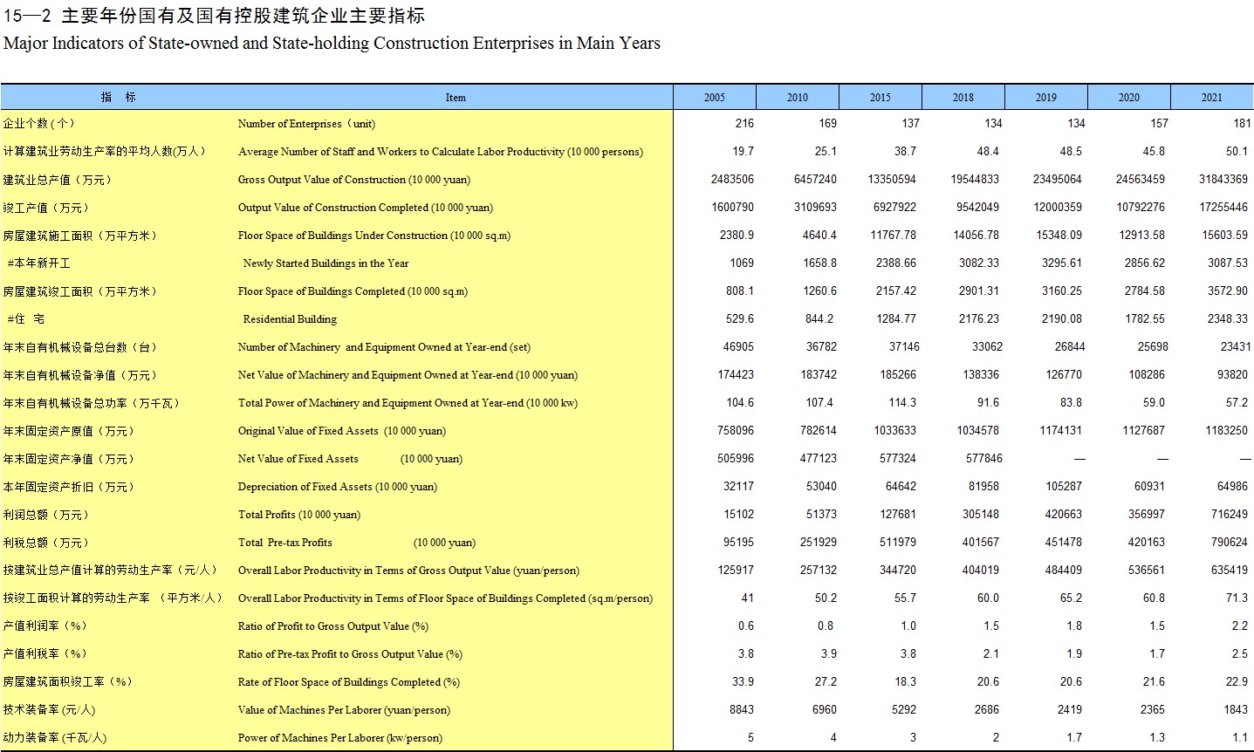Click 'Number of Machinery and Equipment Owned' label

384,347
